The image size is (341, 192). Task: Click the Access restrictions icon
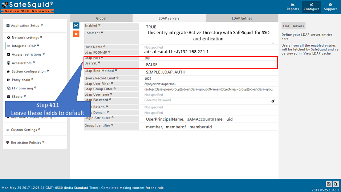8,55
